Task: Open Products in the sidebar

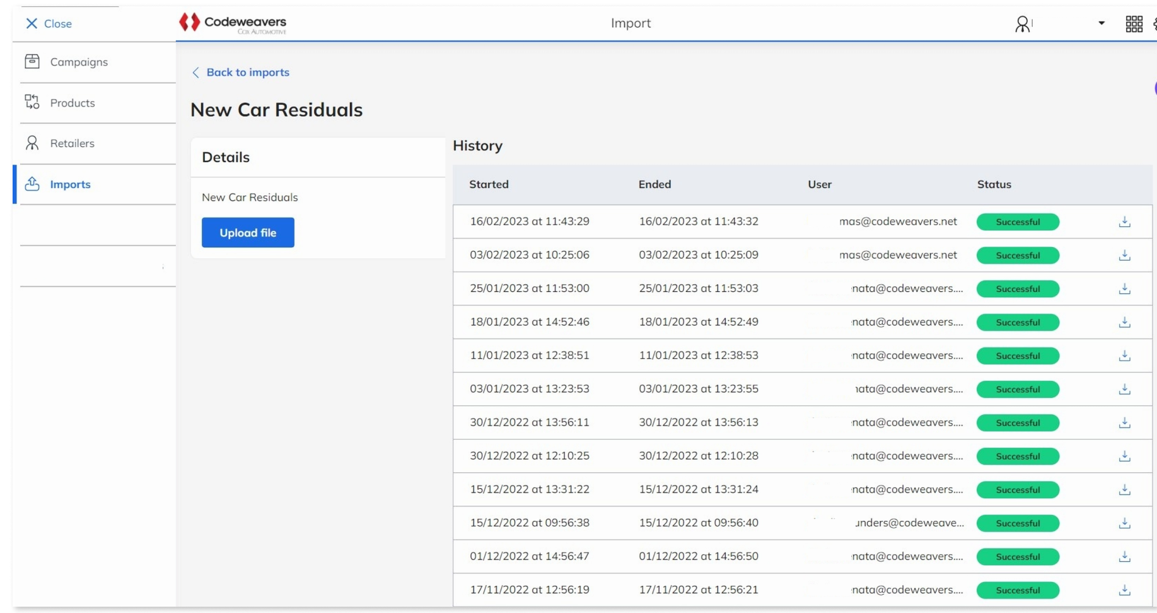Action: tap(73, 103)
